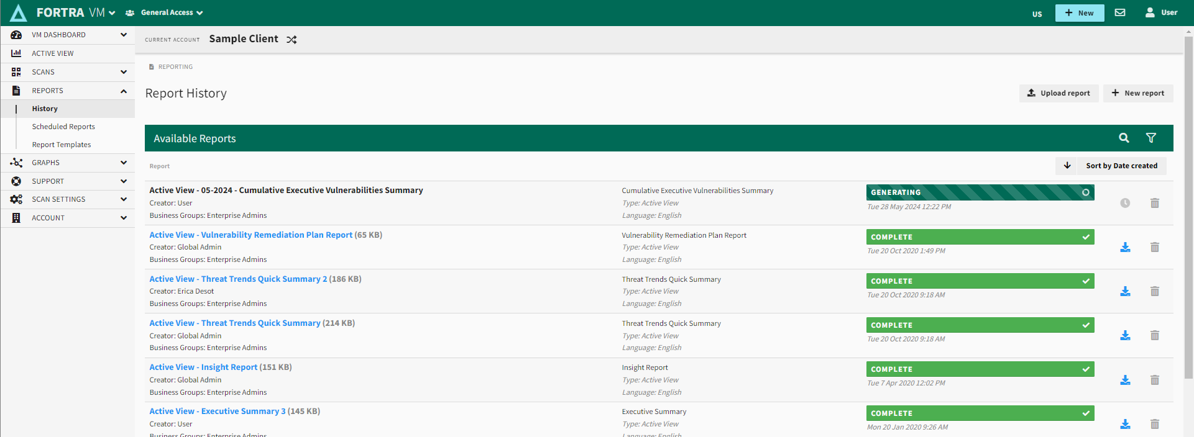The height and width of the screenshot is (437, 1194).
Task: Delete the Threat Trends Quick Summary 2 report
Action: (1154, 291)
